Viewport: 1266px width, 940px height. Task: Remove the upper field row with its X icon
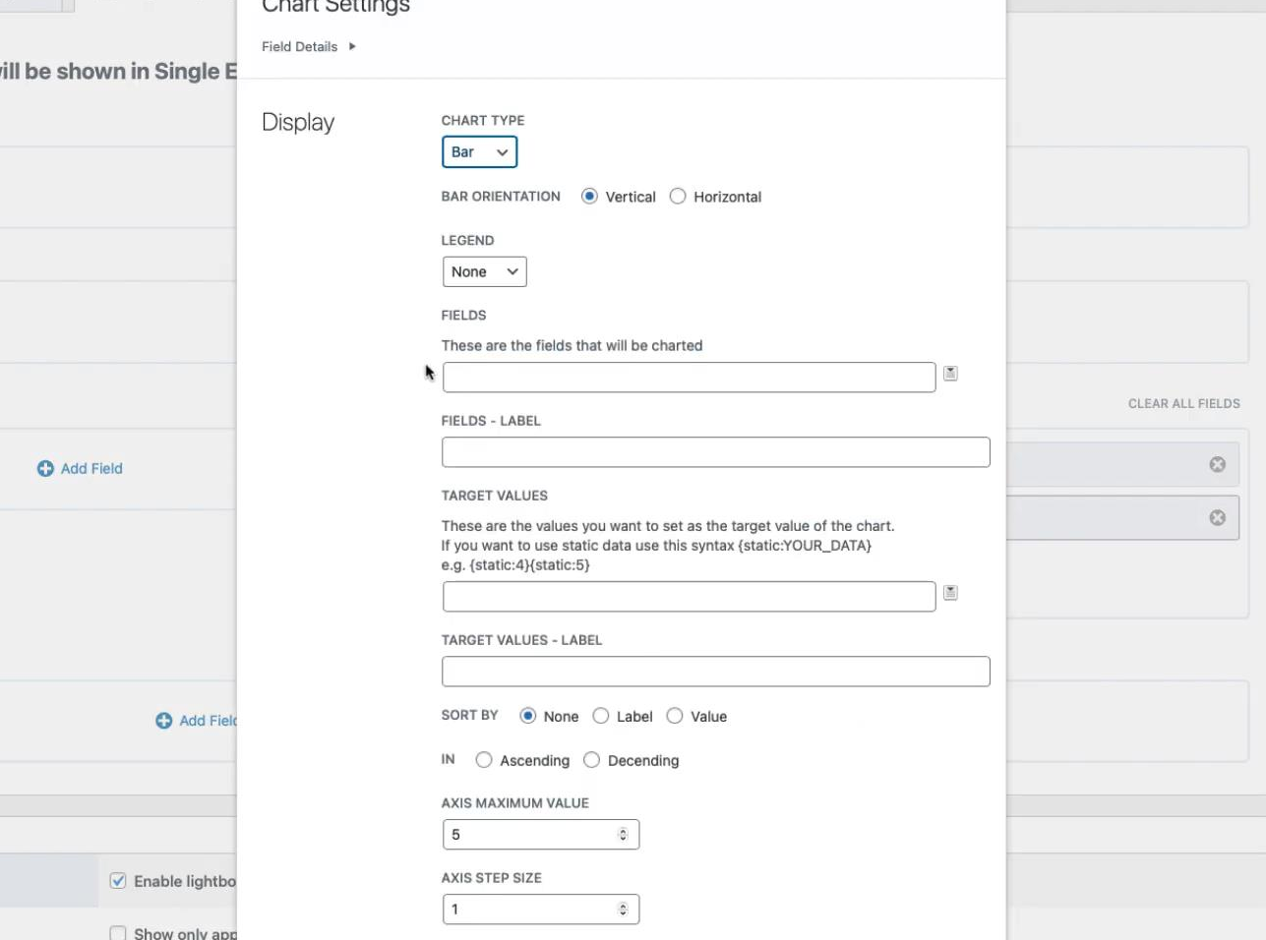point(1218,464)
